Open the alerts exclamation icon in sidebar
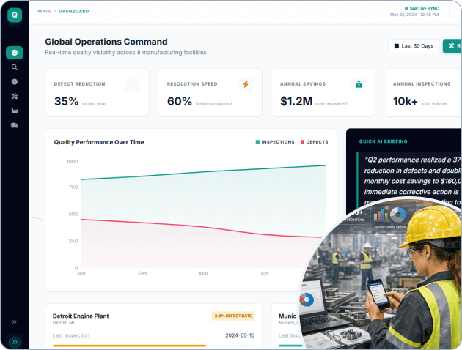This screenshot has width=462, height=350. (15, 81)
